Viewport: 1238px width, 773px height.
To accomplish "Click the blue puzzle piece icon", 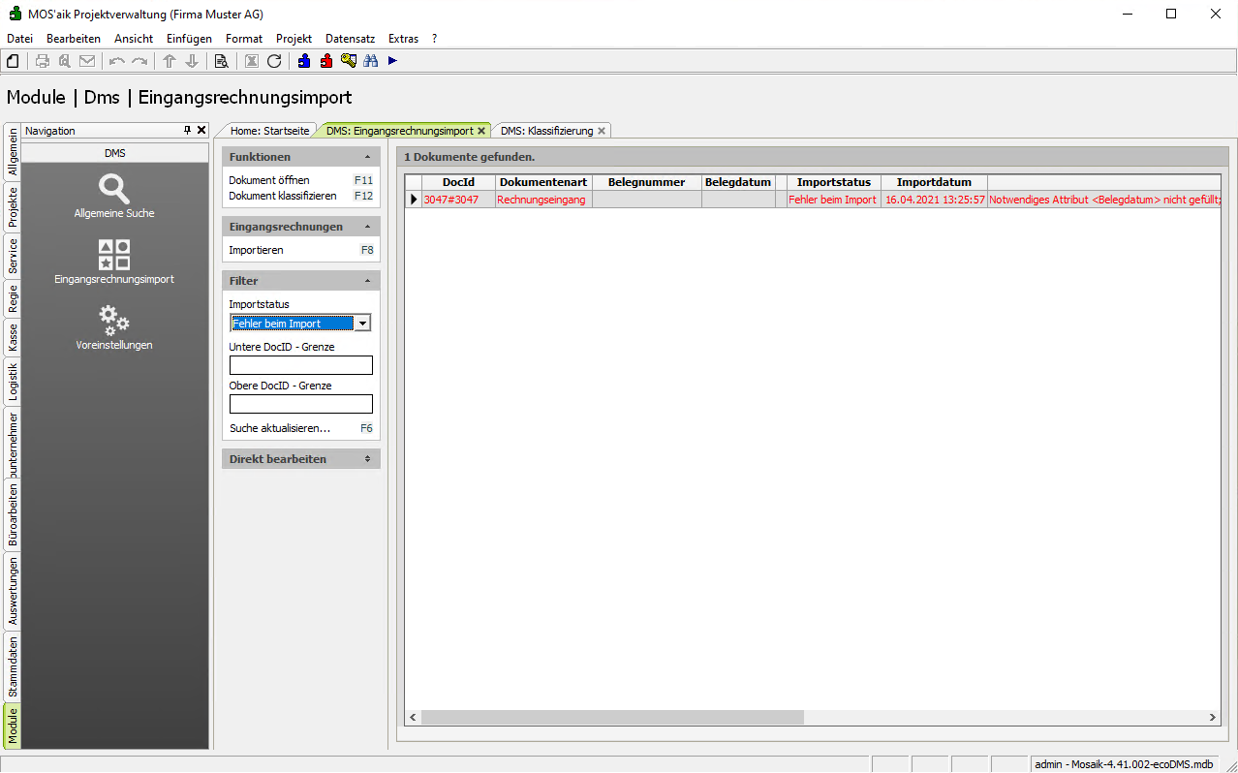I will (304, 61).
